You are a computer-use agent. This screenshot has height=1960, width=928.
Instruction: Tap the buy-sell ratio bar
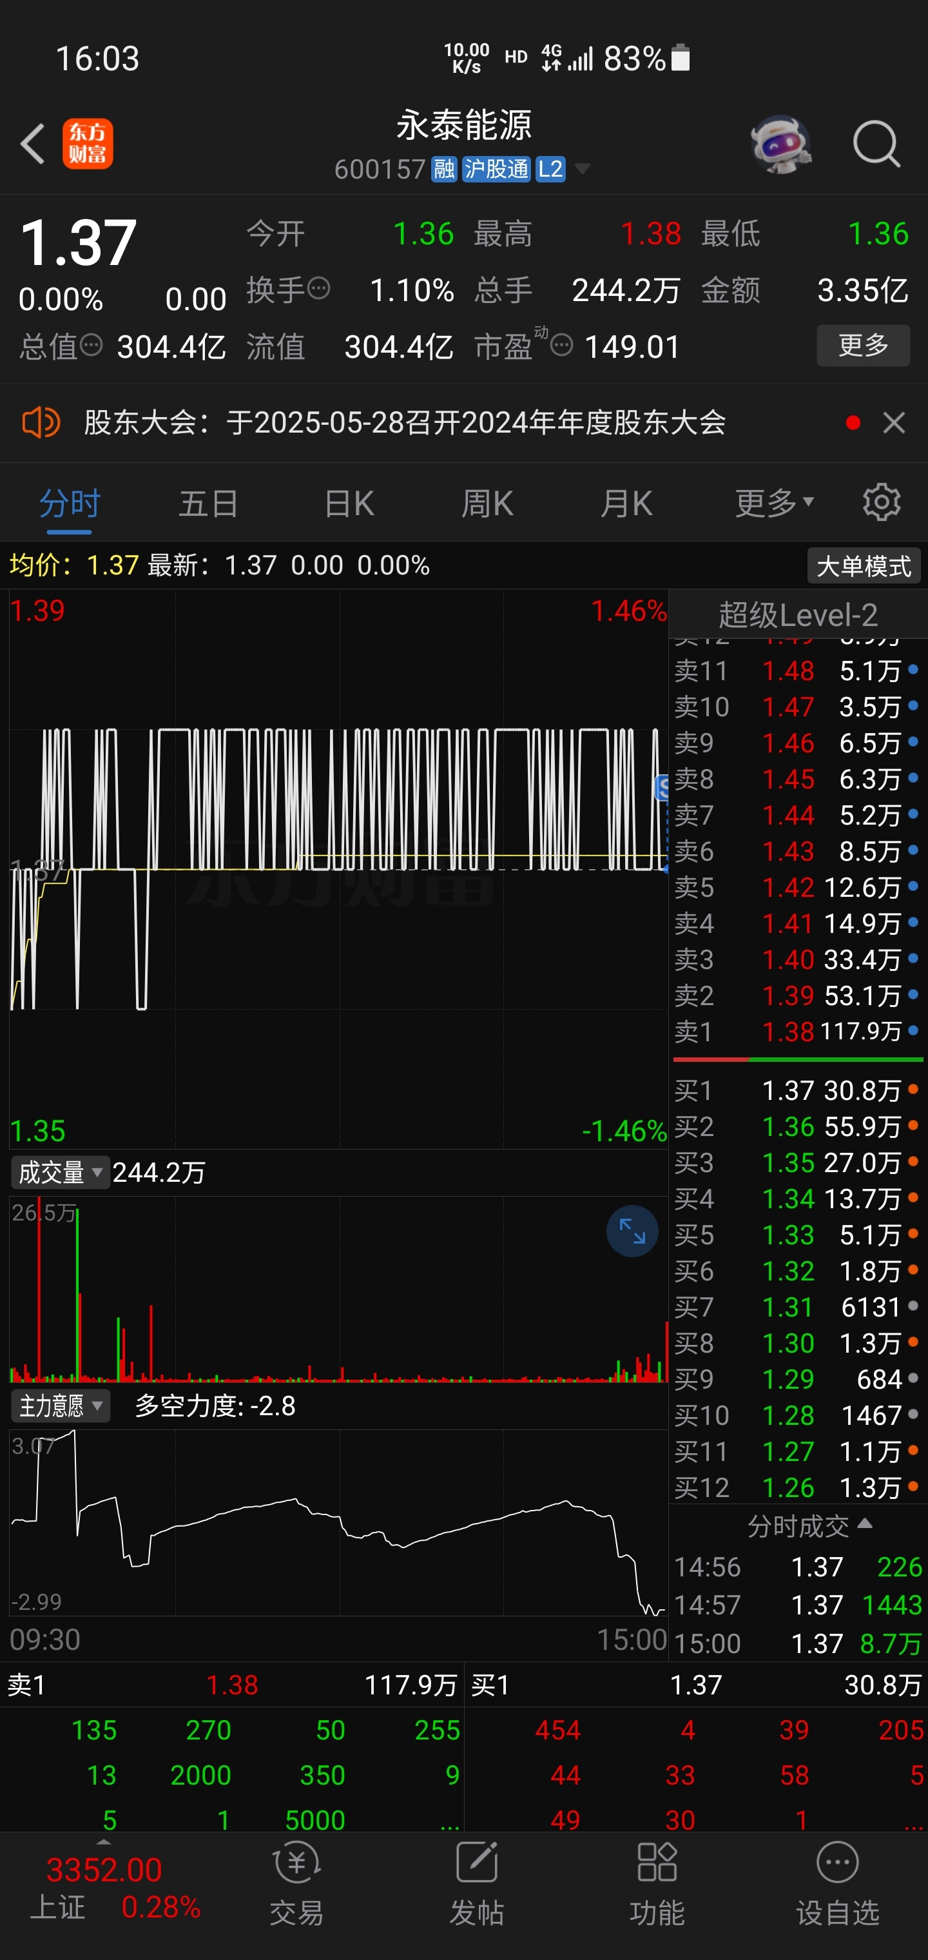798,1059
